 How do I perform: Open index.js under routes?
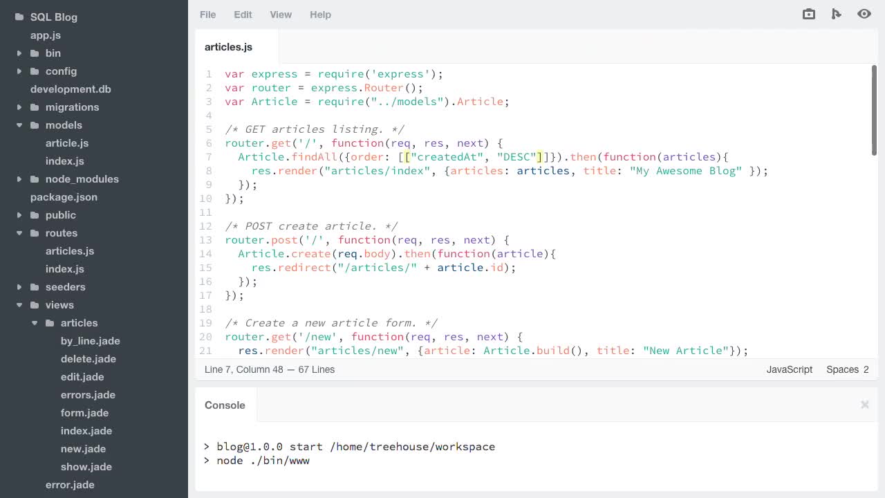pyautogui.click(x=65, y=269)
